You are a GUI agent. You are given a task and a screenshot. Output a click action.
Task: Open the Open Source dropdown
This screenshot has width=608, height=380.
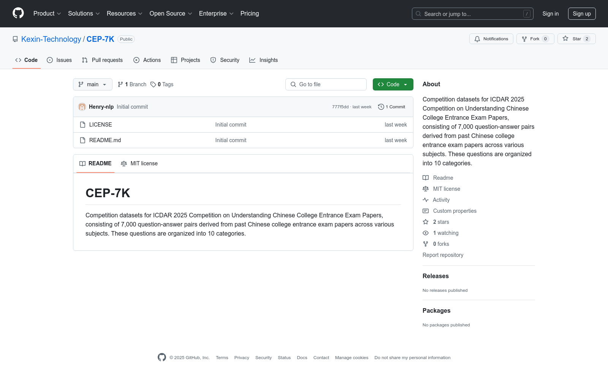171,14
